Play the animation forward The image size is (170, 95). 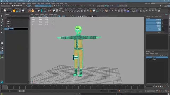tap(162, 86)
